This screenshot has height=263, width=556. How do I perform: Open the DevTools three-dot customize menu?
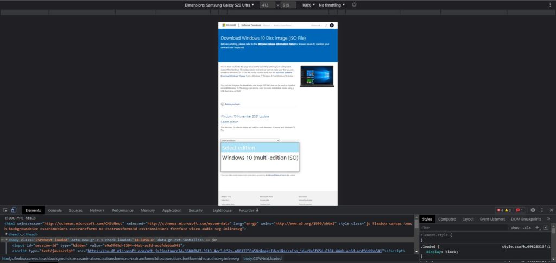[x=542, y=210]
